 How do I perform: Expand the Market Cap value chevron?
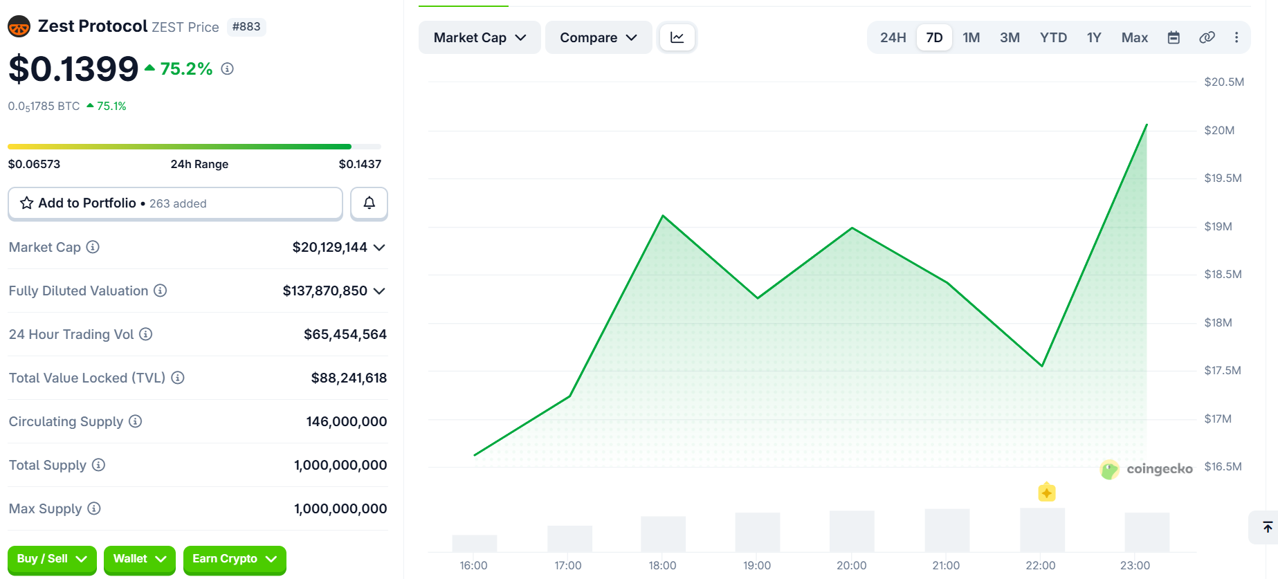tap(379, 247)
